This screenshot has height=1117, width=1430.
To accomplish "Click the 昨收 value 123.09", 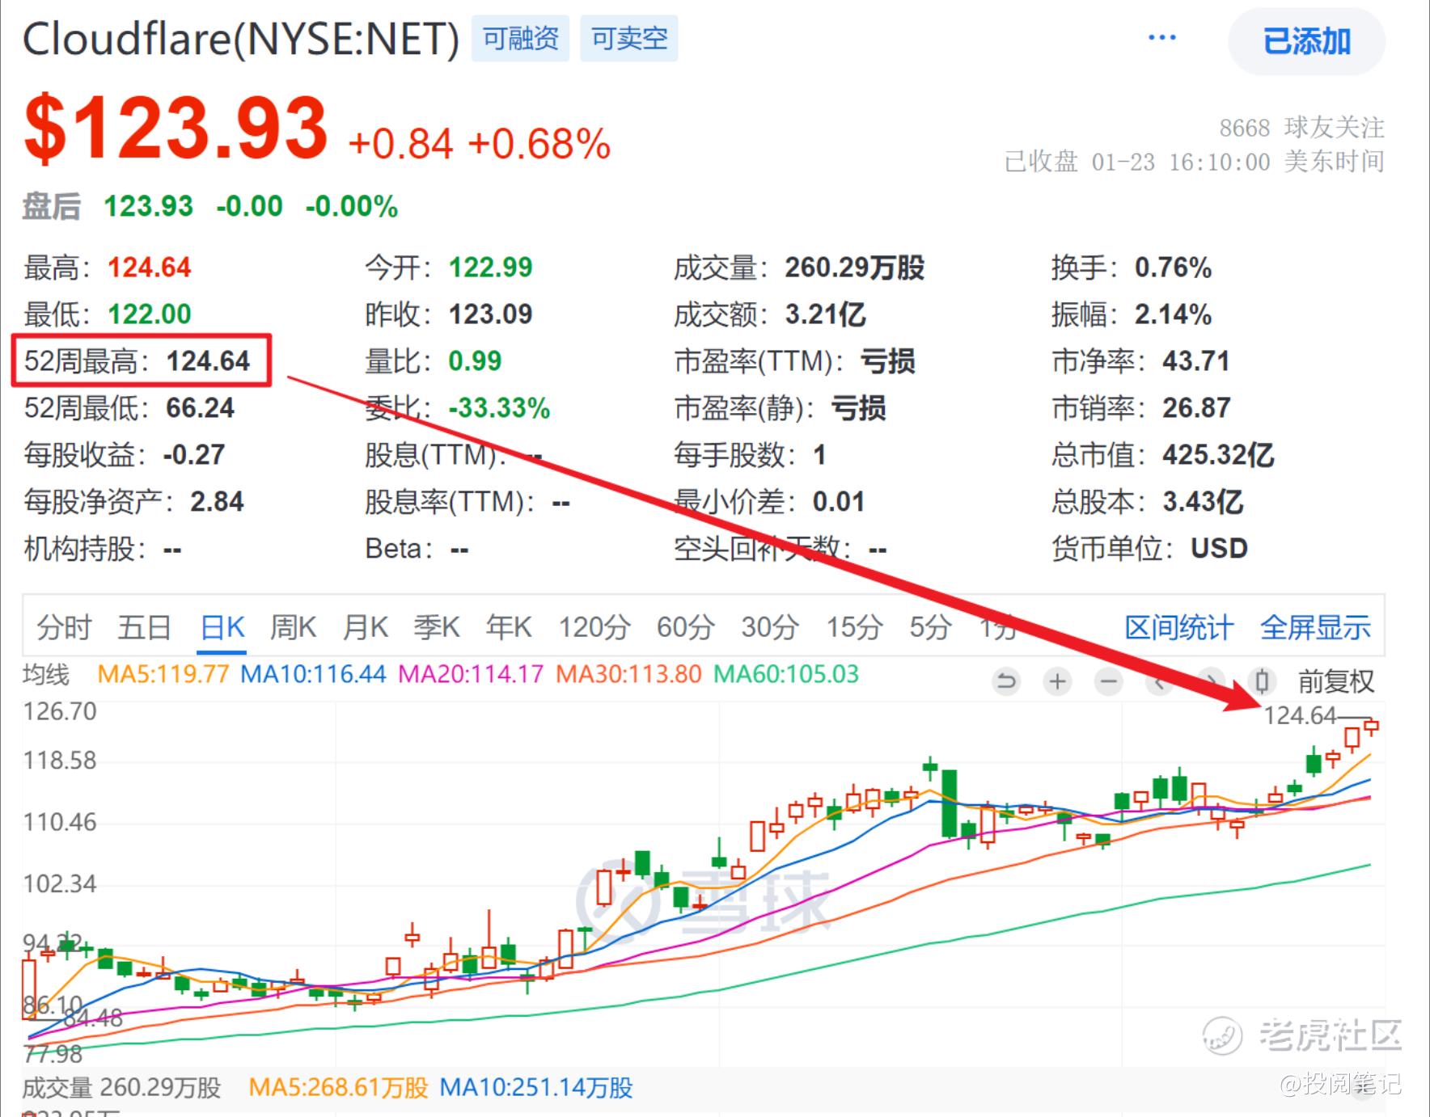I will [x=491, y=314].
